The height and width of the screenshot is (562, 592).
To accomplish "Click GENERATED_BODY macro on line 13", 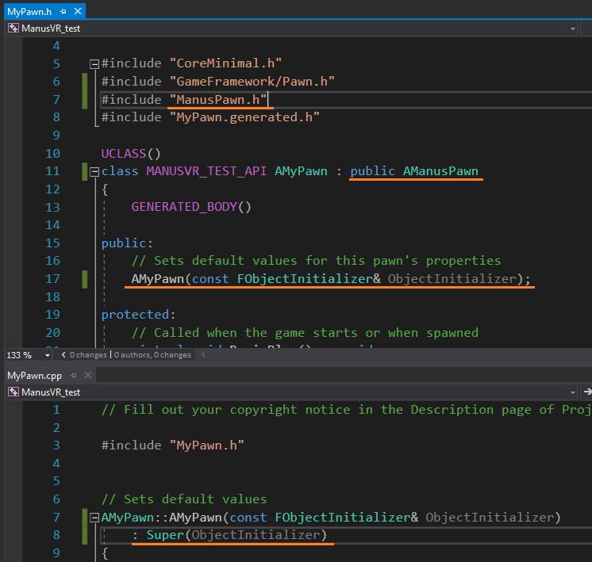I will 184,207.
